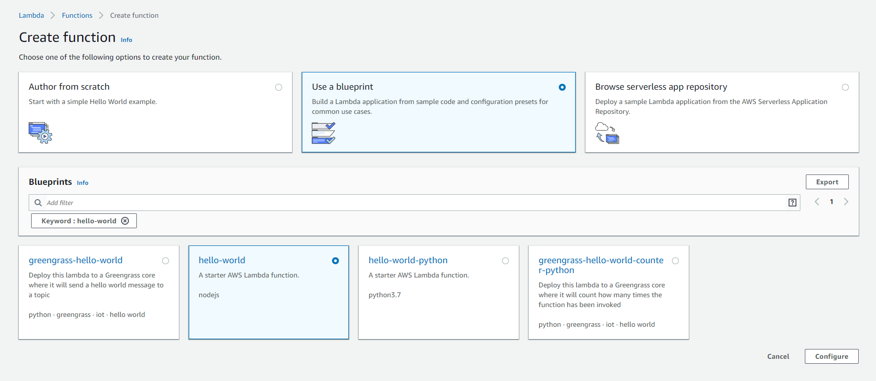The height and width of the screenshot is (381, 876).
Task: Click Browse serverless app repository card title
Action: [x=661, y=87]
